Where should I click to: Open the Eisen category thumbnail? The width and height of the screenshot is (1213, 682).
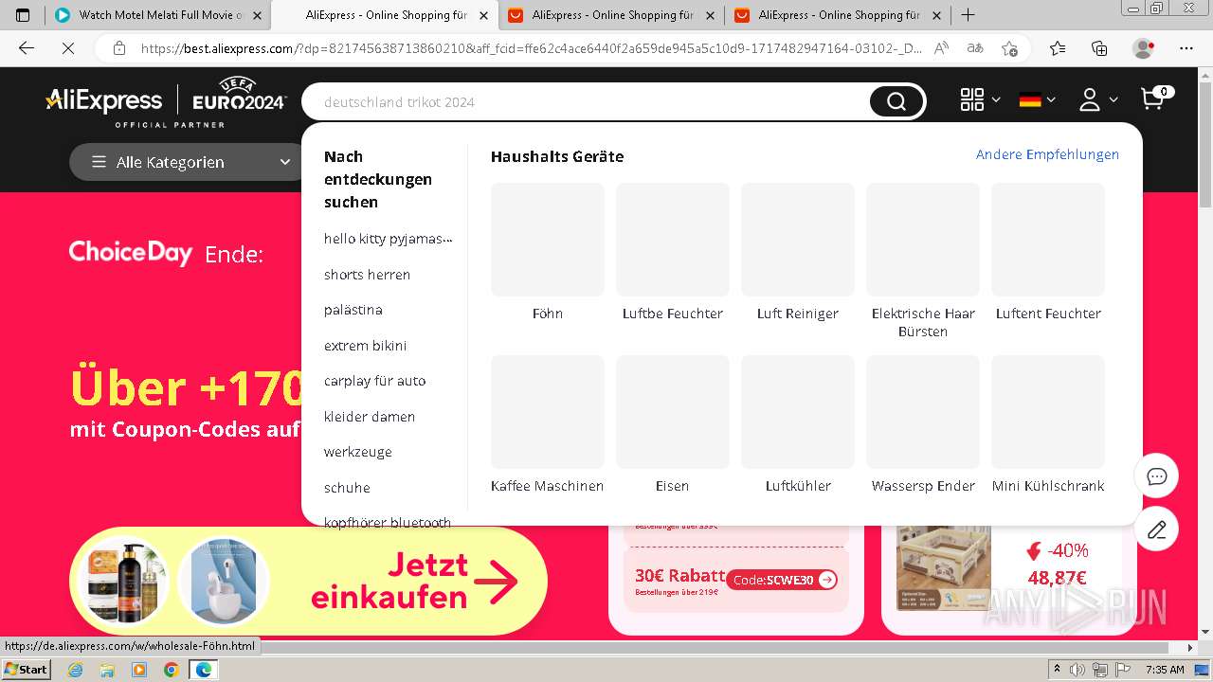click(x=673, y=412)
